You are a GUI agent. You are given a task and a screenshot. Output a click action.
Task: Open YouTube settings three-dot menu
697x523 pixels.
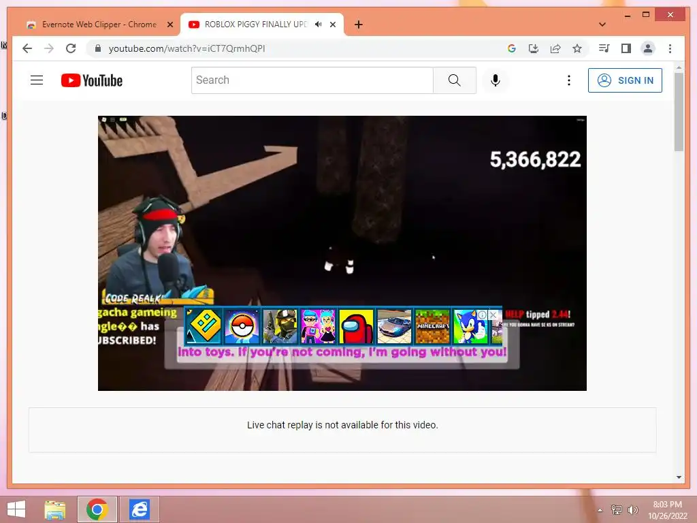(x=568, y=80)
